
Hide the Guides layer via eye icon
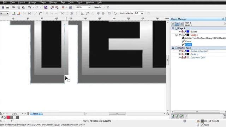point(180,31)
